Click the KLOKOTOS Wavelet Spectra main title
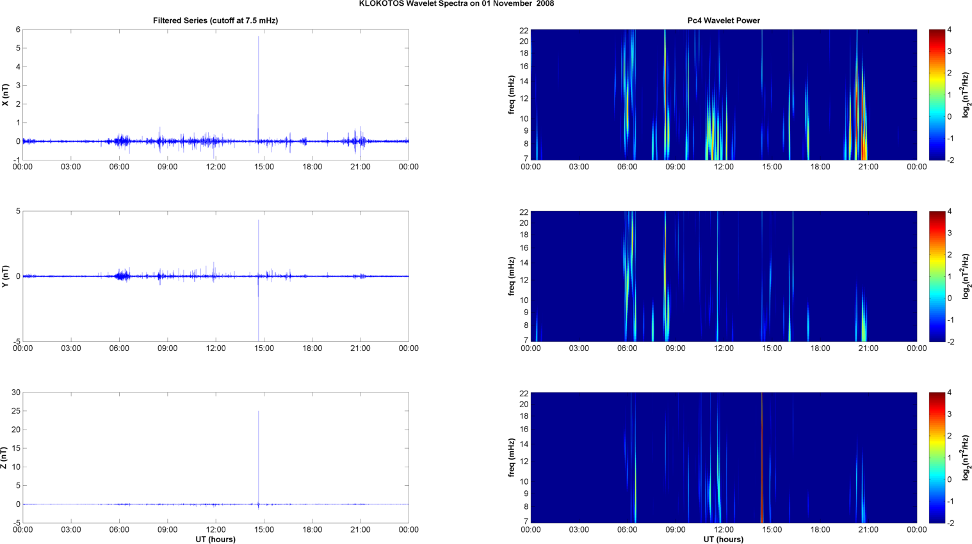The image size is (972, 544). pyautogui.click(x=456, y=4)
